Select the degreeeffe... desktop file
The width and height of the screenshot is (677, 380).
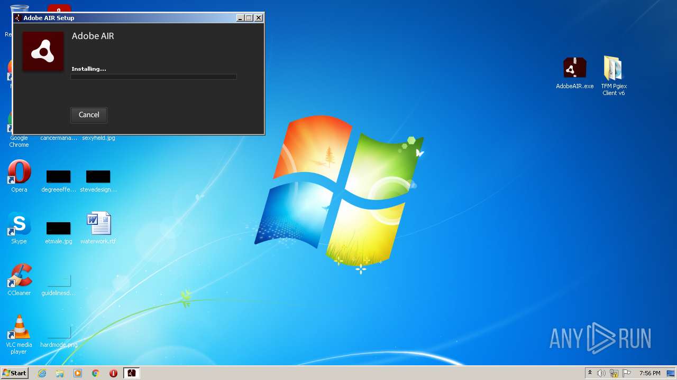coord(58,181)
